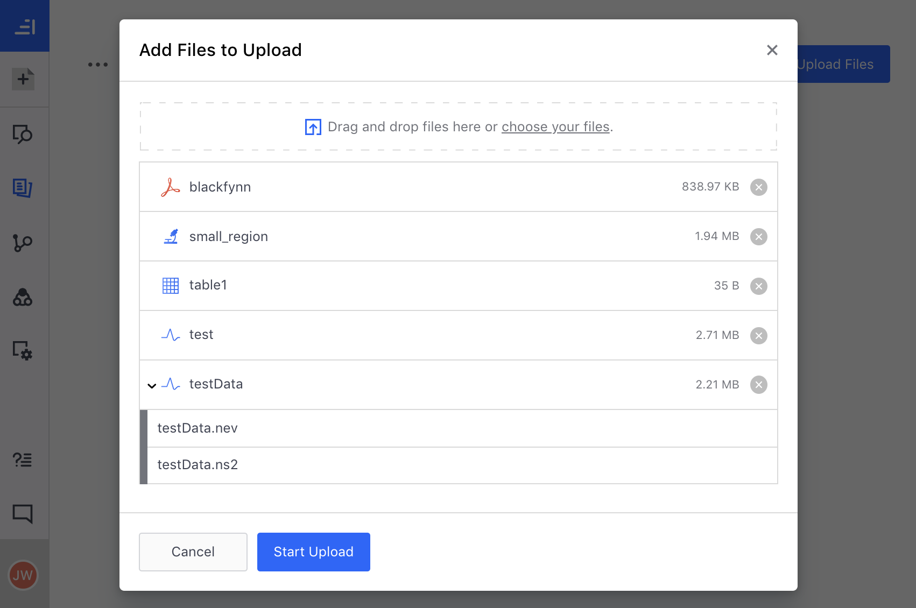Click the microscope icon beside small_region
The image size is (916, 608).
(x=171, y=237)
